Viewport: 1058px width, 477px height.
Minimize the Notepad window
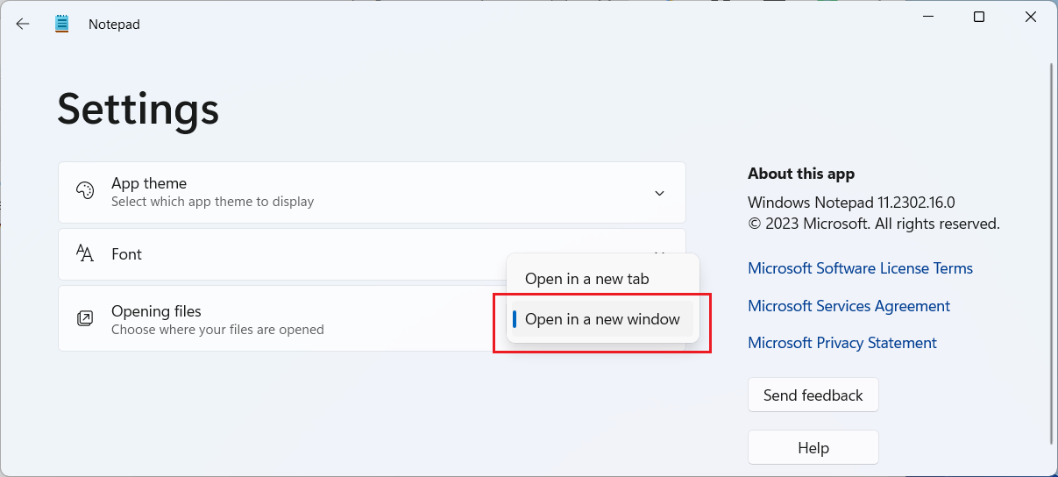tap(927, 18)
